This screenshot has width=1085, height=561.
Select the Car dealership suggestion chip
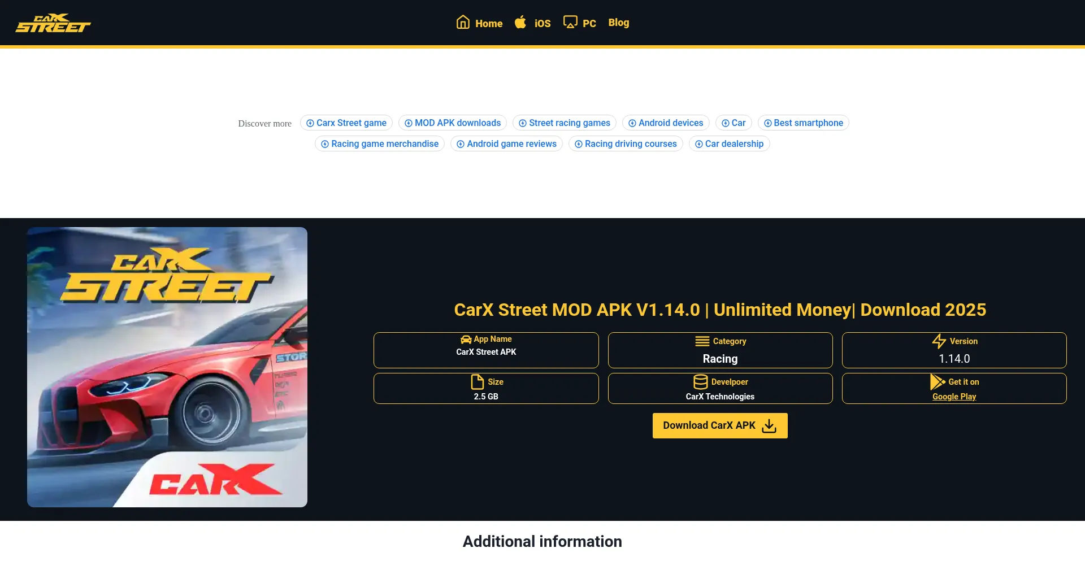pos(729,144)
